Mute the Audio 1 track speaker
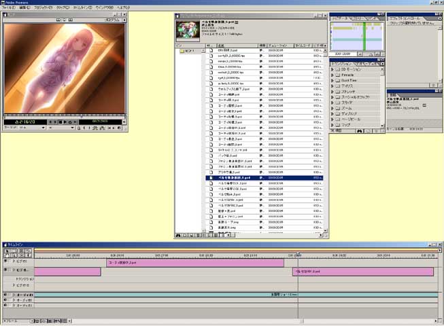This screenshot has height=326, width=444. click(x=5, y=295)
